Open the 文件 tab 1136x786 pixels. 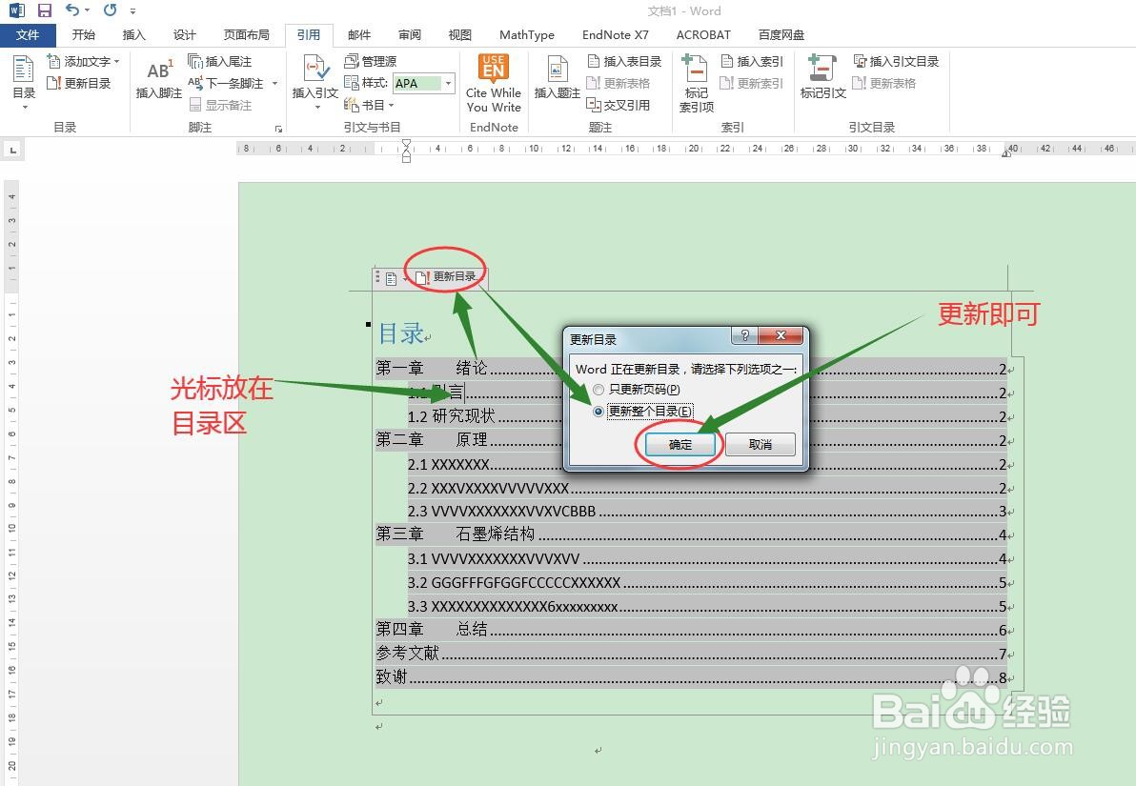point(28,34)
